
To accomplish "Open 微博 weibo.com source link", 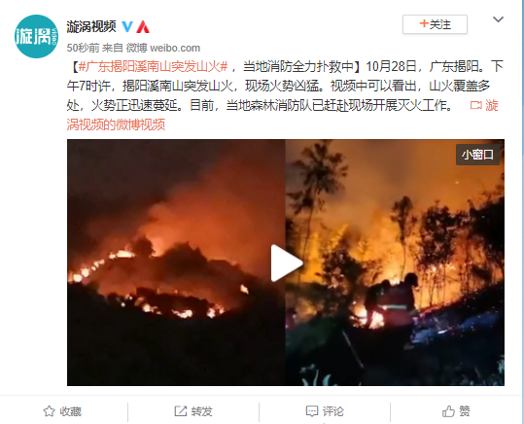I will coord(163,48).
